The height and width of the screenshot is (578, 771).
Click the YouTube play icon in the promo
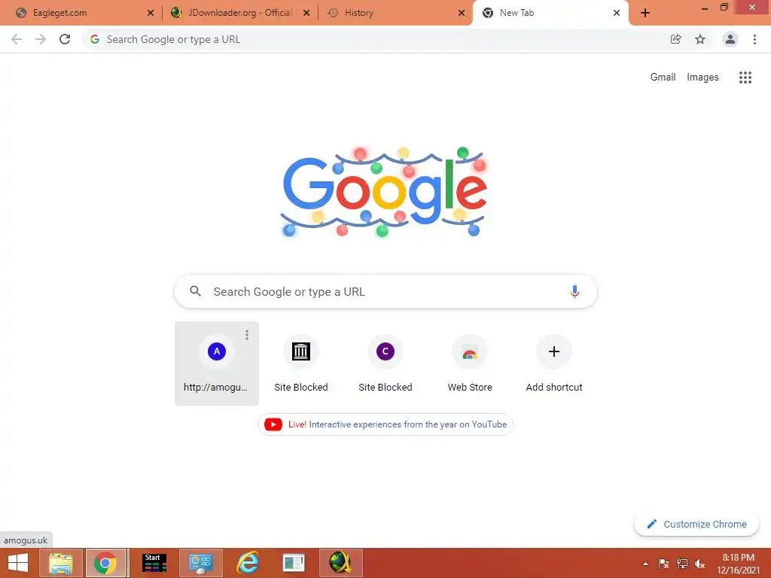click(273, 424)
